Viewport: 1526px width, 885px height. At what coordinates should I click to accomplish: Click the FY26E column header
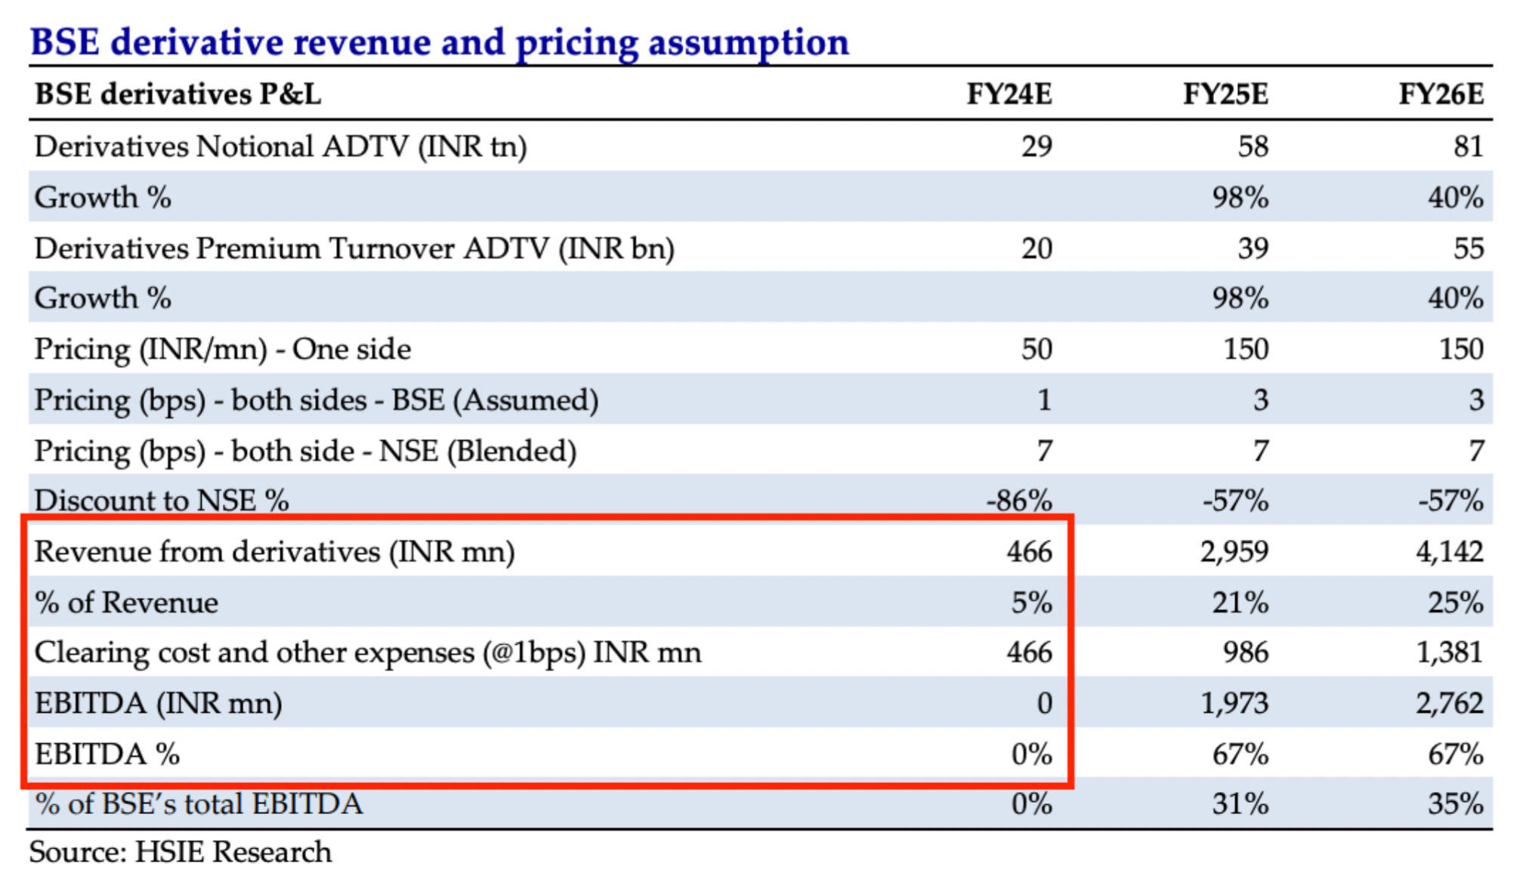pyautogui.click(x=1441, y=94)
